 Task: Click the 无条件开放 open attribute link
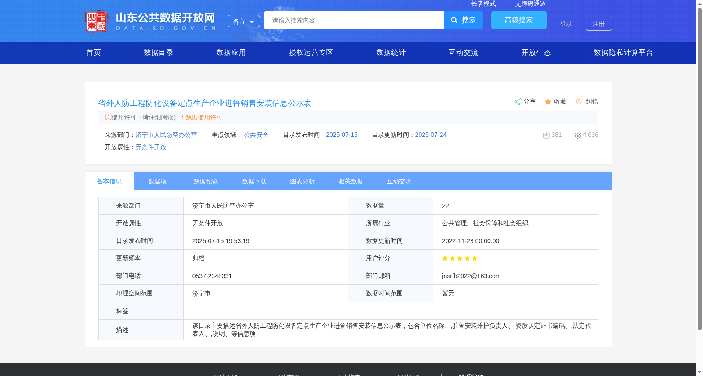(x=151, y=147)
